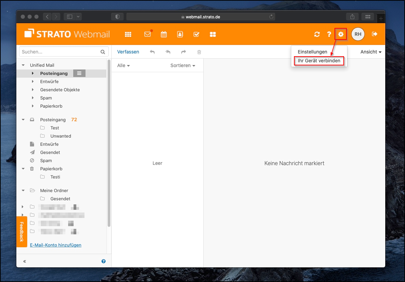This screenshot has height=282, width=405.
Task: Click the refresh icon in header
Action: [317, 34]
